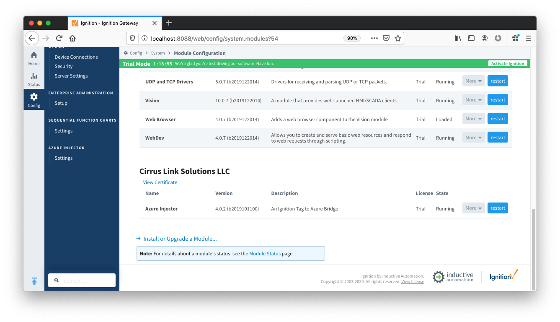Open the Status section icon
This screenshot has height=322, width=560.
click(x=34, y=78)
